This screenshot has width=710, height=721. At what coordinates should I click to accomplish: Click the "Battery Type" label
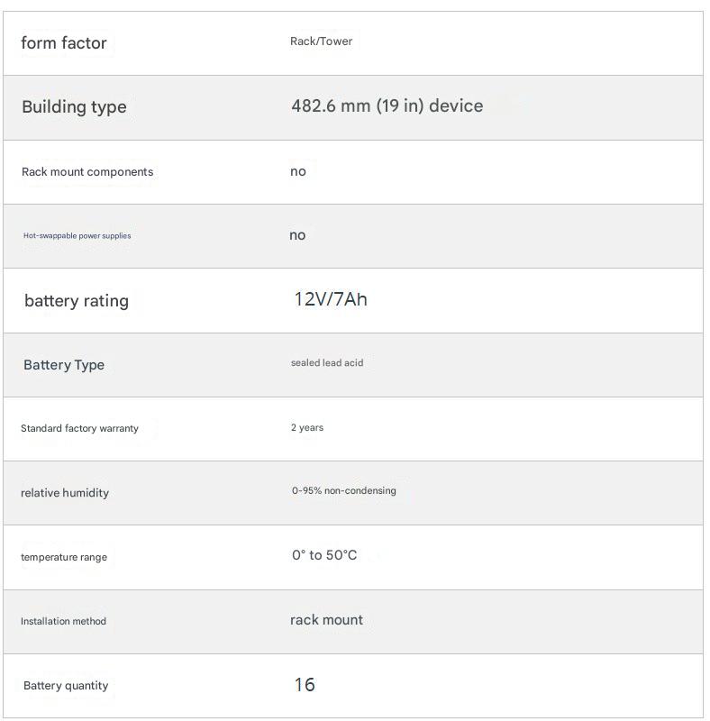pos(64,365)
